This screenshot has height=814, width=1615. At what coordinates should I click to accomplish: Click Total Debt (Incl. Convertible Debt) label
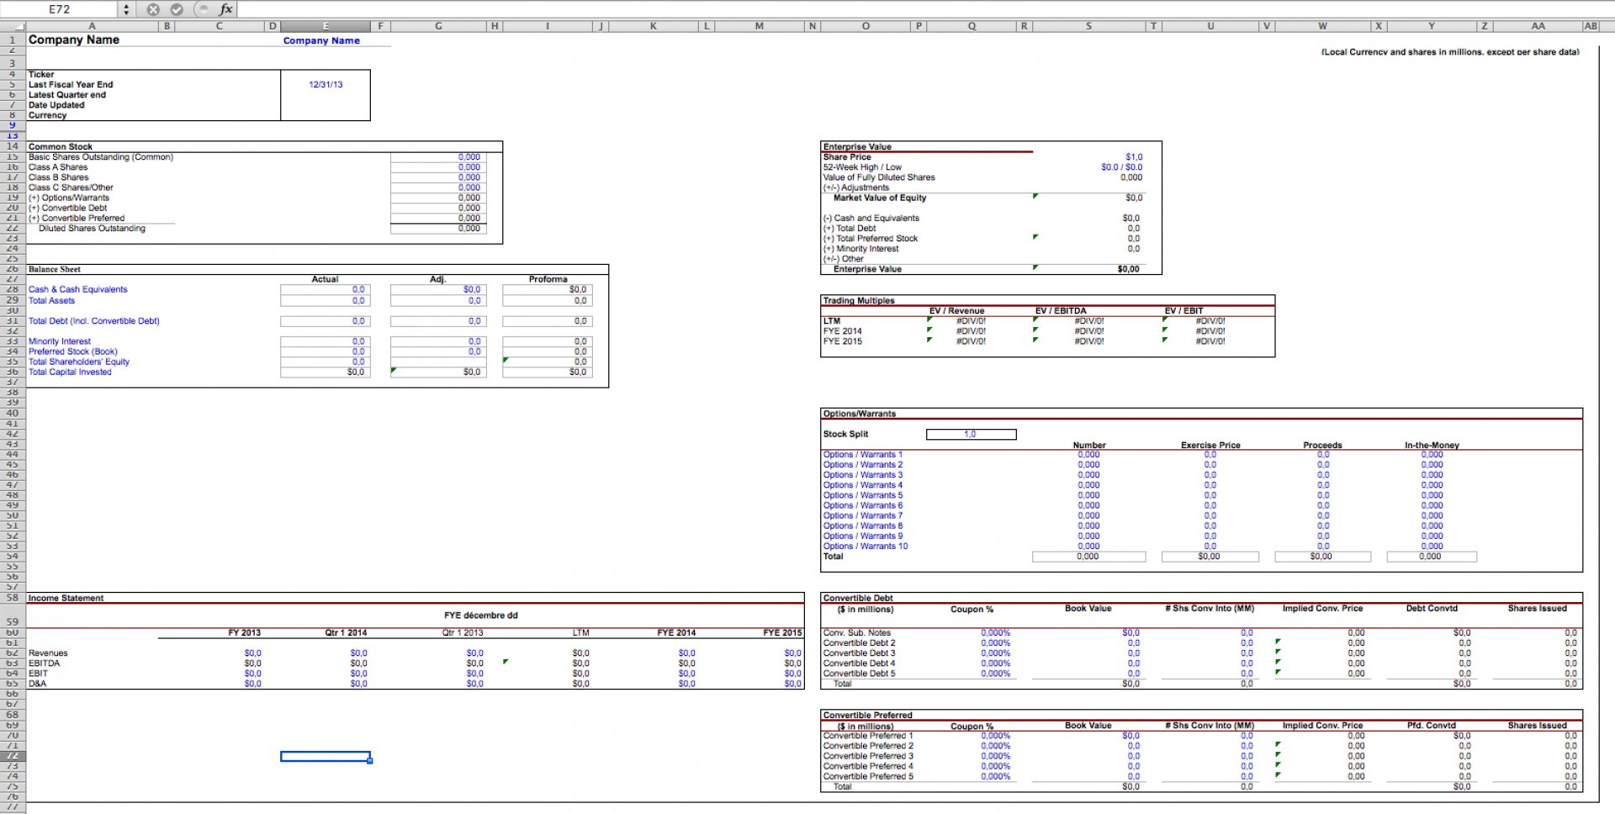[93, 321]
